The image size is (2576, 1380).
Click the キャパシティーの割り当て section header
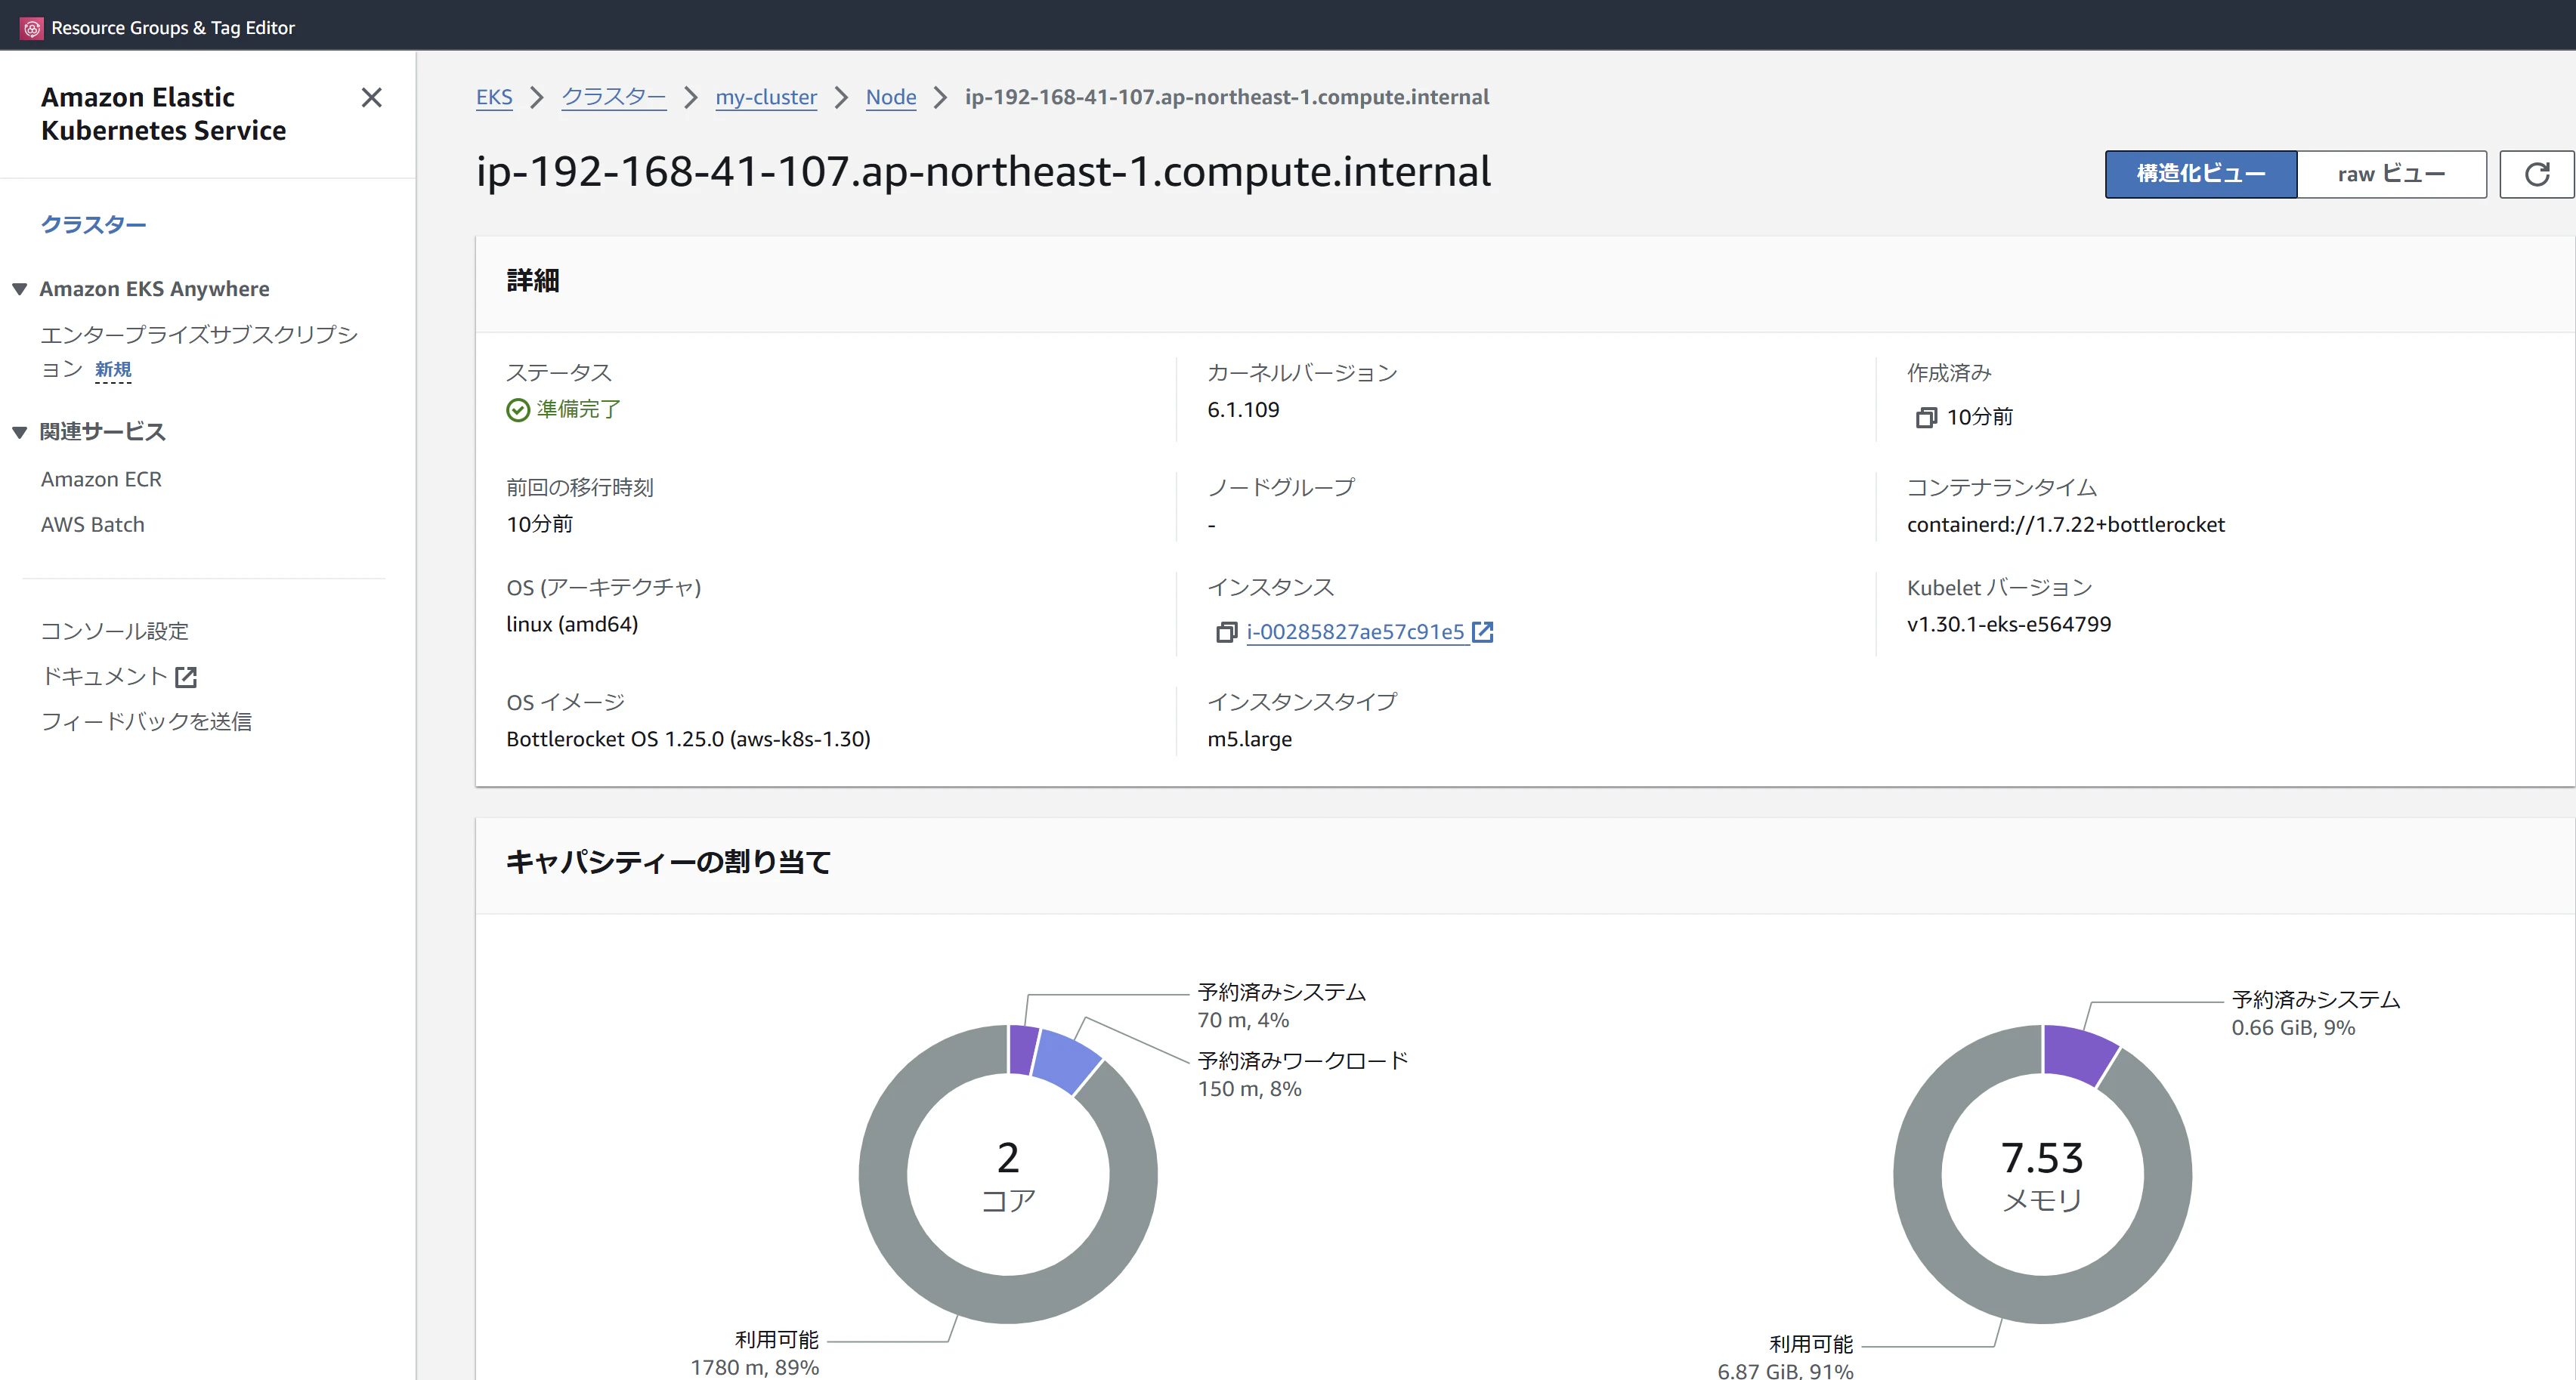tap(668, 863)
